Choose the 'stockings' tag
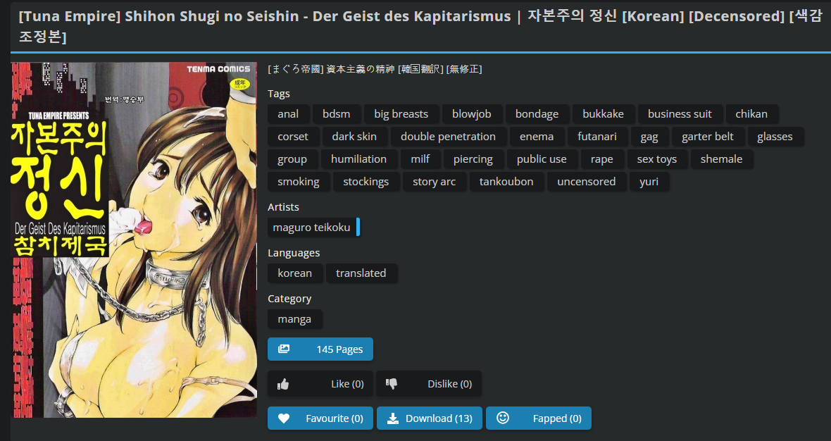831x441 pixels. pyautogui.click(x=365, y=181)
